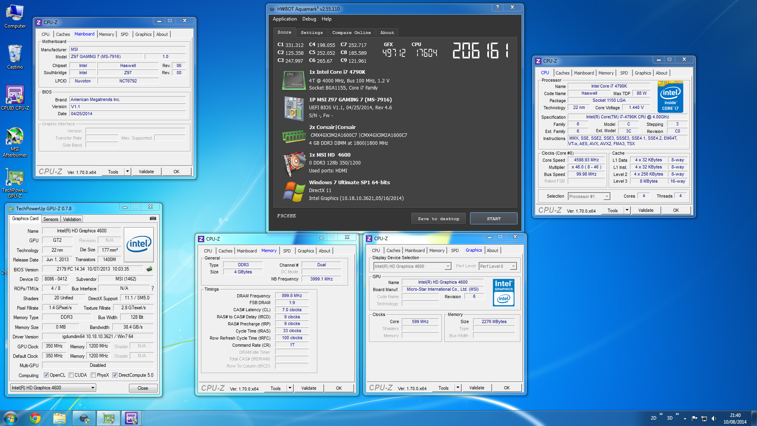Click the Action Center flag tray icon
The height and width of the screenshot is (426, 757).
click(695, 419)
